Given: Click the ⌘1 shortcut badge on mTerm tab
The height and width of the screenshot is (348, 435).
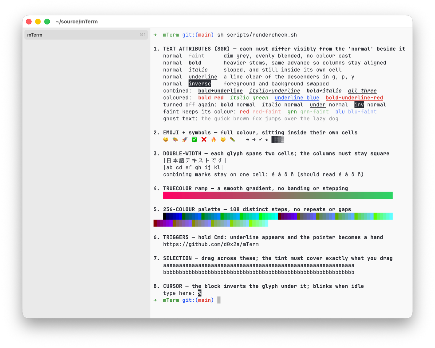Looking at the screenshot, I should click(142, 35).
